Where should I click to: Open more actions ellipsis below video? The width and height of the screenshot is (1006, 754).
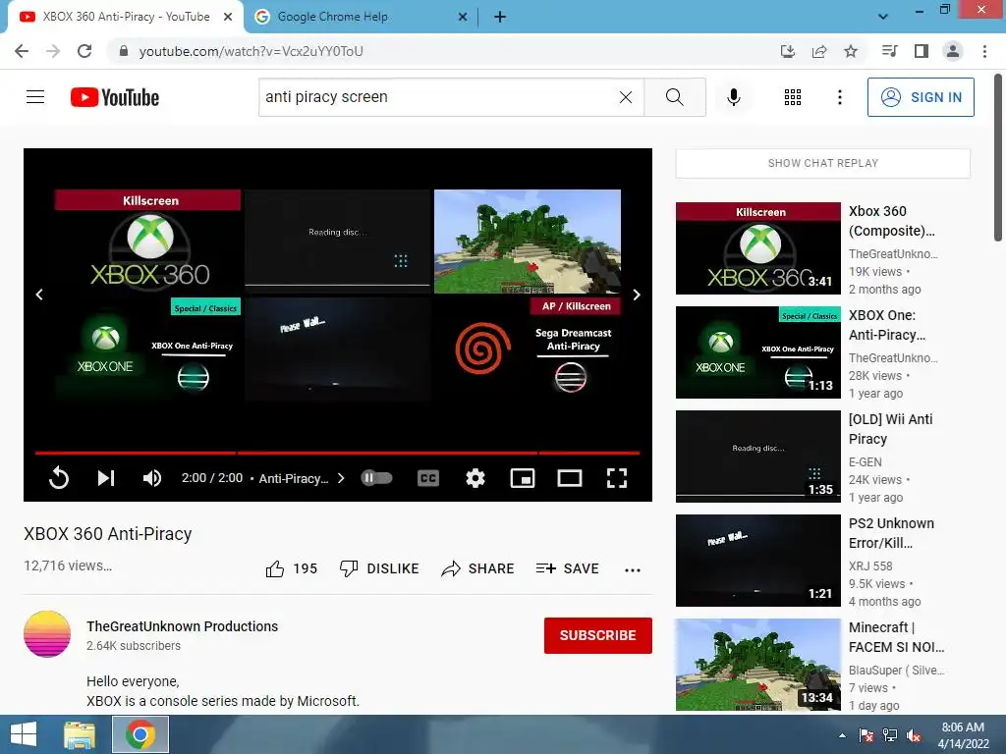633,570
